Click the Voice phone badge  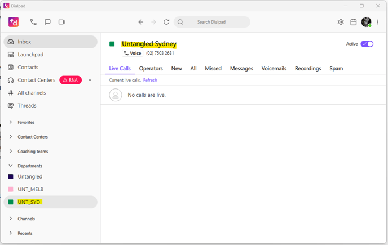click(133, 53)
